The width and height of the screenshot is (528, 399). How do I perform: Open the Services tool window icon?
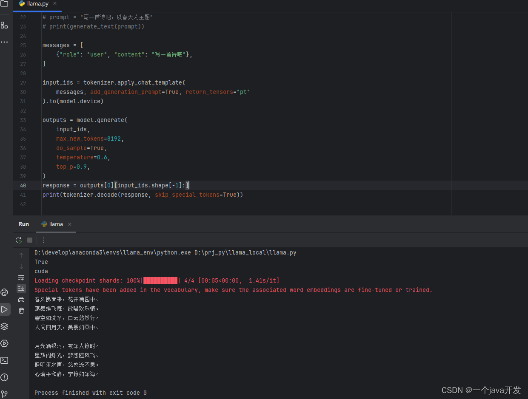tap(4, 343)
